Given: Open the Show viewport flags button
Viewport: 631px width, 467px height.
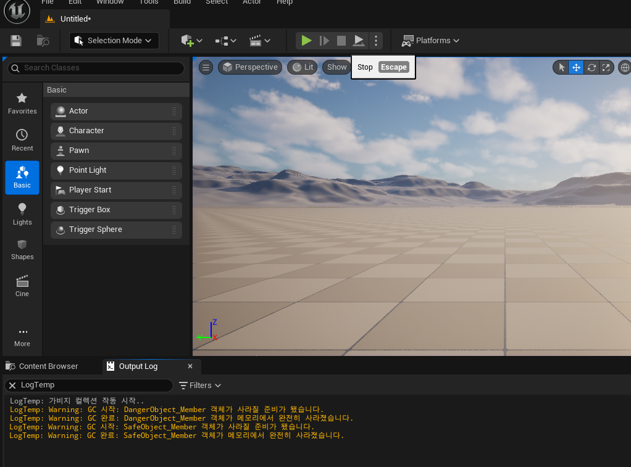Looking at the screenshot, I should 336,67.
